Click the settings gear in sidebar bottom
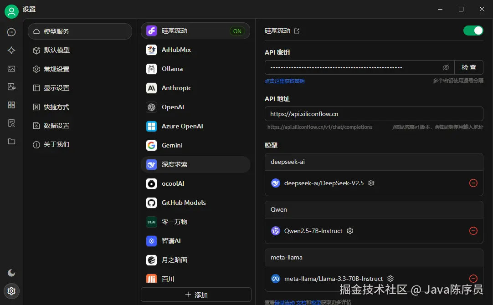Image resolution: width=493 pixels, height=305 pixels. [x=11, y=291]
